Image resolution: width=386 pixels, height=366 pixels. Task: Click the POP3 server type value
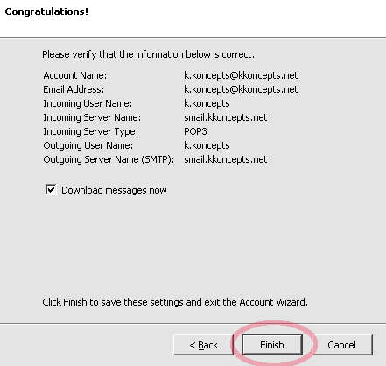195,131
